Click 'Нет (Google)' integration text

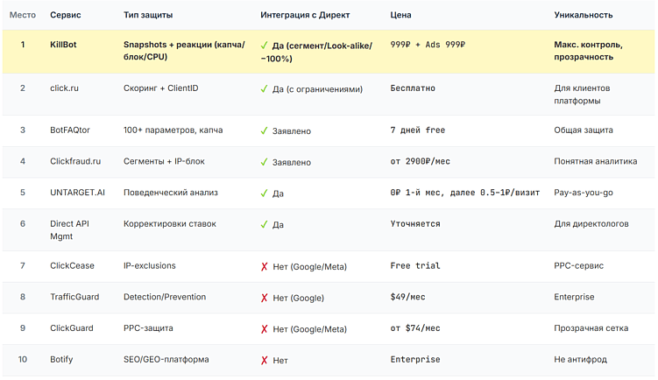coord(299,298)
